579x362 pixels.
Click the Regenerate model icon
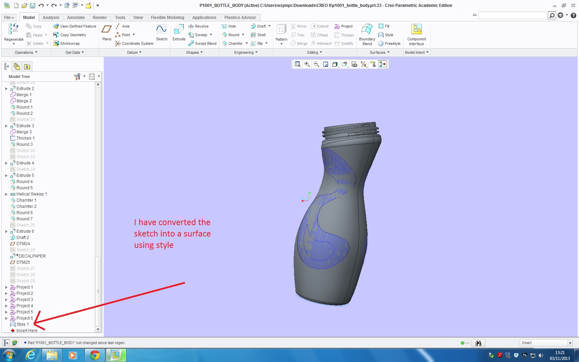coord(13,29)
